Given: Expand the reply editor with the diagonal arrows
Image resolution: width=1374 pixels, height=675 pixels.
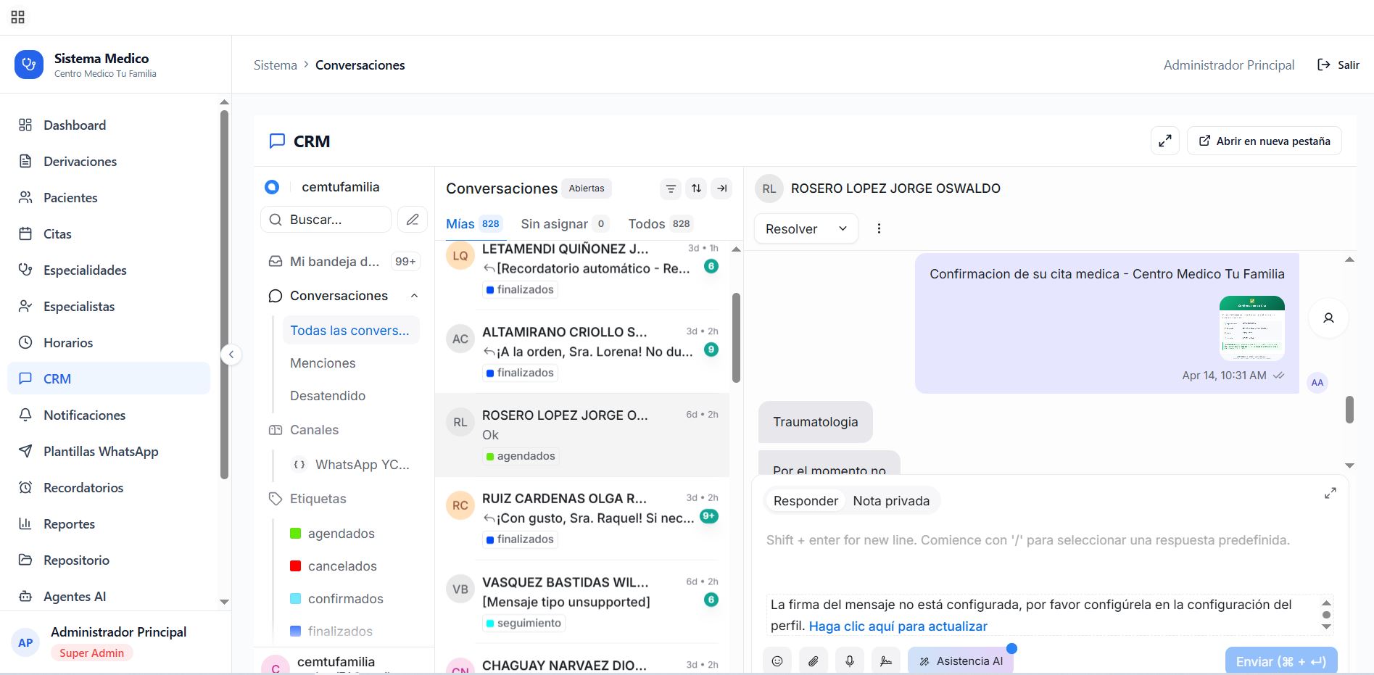Looking at the screenshot, I should pyautogui.click(x=1330, y=493).
